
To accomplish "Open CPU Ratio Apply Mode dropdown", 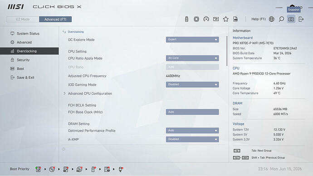I will (192, 58).
